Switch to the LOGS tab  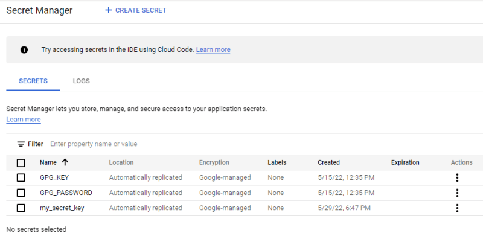82,81
